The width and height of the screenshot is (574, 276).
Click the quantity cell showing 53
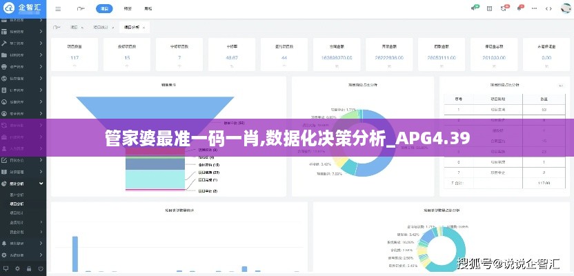pyautogui.click(x=544, y=109)
